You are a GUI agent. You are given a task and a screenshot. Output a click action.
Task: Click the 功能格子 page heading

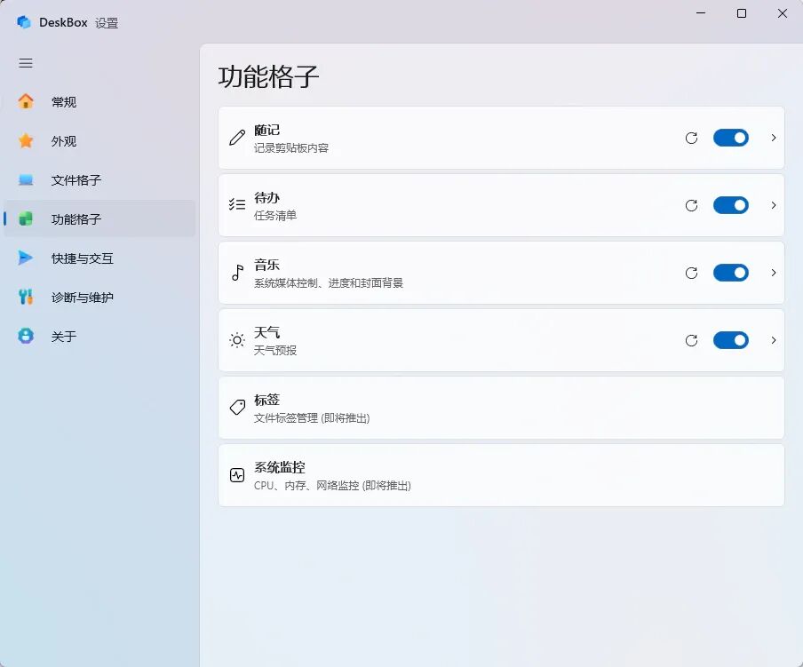click(x=268, y=76)
